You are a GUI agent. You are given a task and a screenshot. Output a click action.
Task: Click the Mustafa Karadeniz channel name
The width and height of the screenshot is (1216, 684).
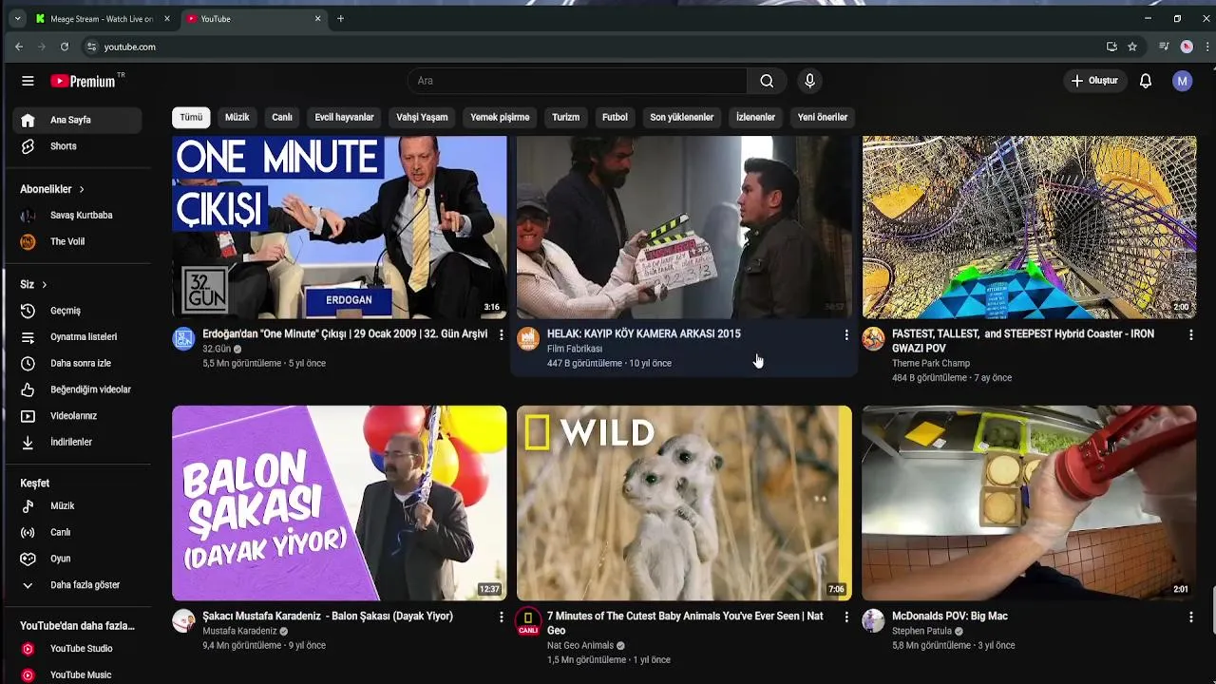(239, 631)
